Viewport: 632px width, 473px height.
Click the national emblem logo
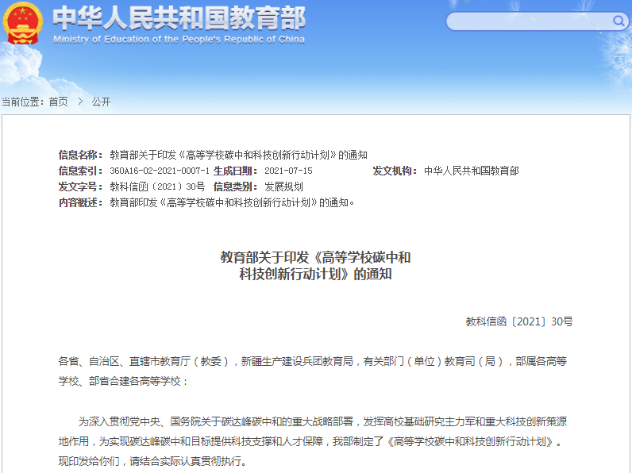[23, 25]
